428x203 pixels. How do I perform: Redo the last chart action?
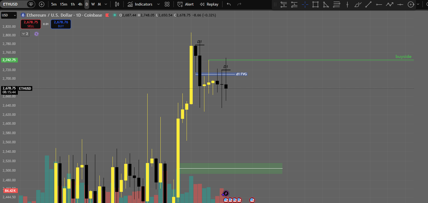tap(239, 4)
